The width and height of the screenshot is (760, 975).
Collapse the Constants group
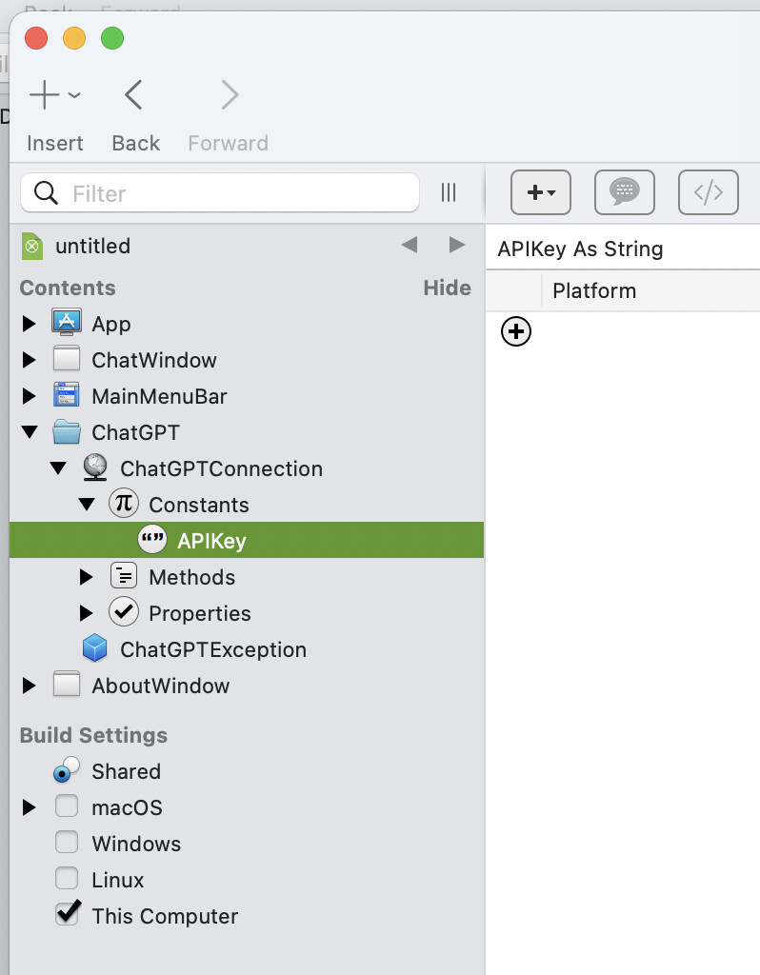87,504
